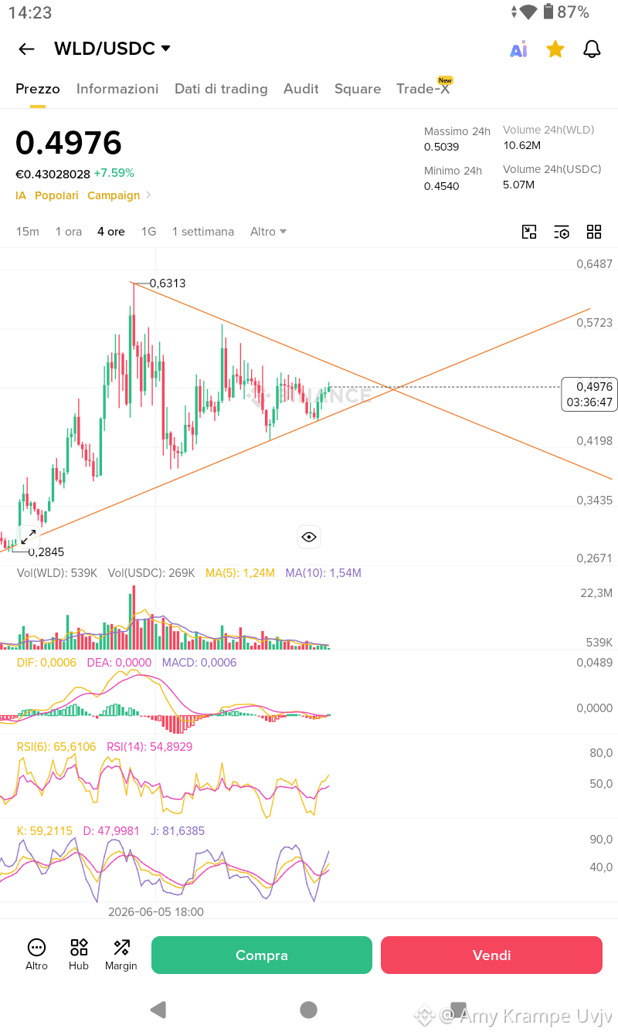Viewport: 618px width, 1035px height.
Task: Tap the Vendi button
Action: pyautogui.click(x=491, y=955)
